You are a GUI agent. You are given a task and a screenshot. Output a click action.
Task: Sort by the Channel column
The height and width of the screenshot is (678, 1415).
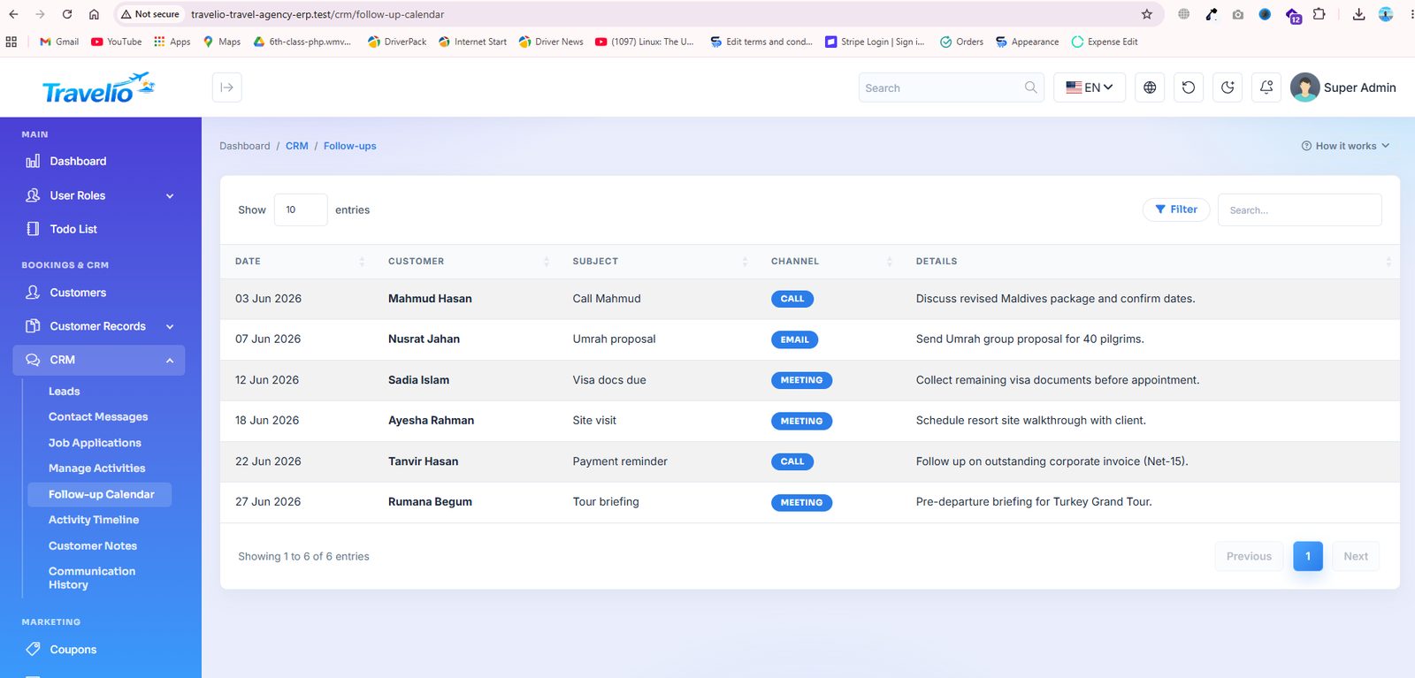[829, 262]
